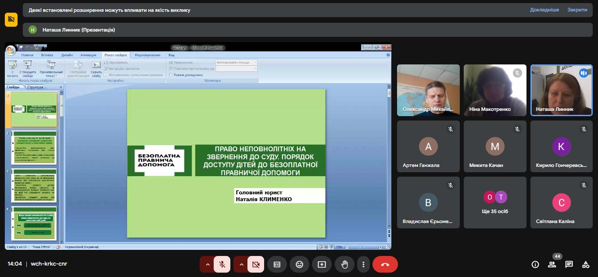Click the present screen icon
The height and width of the screenshot is (277, 598).
pos(322,264)
